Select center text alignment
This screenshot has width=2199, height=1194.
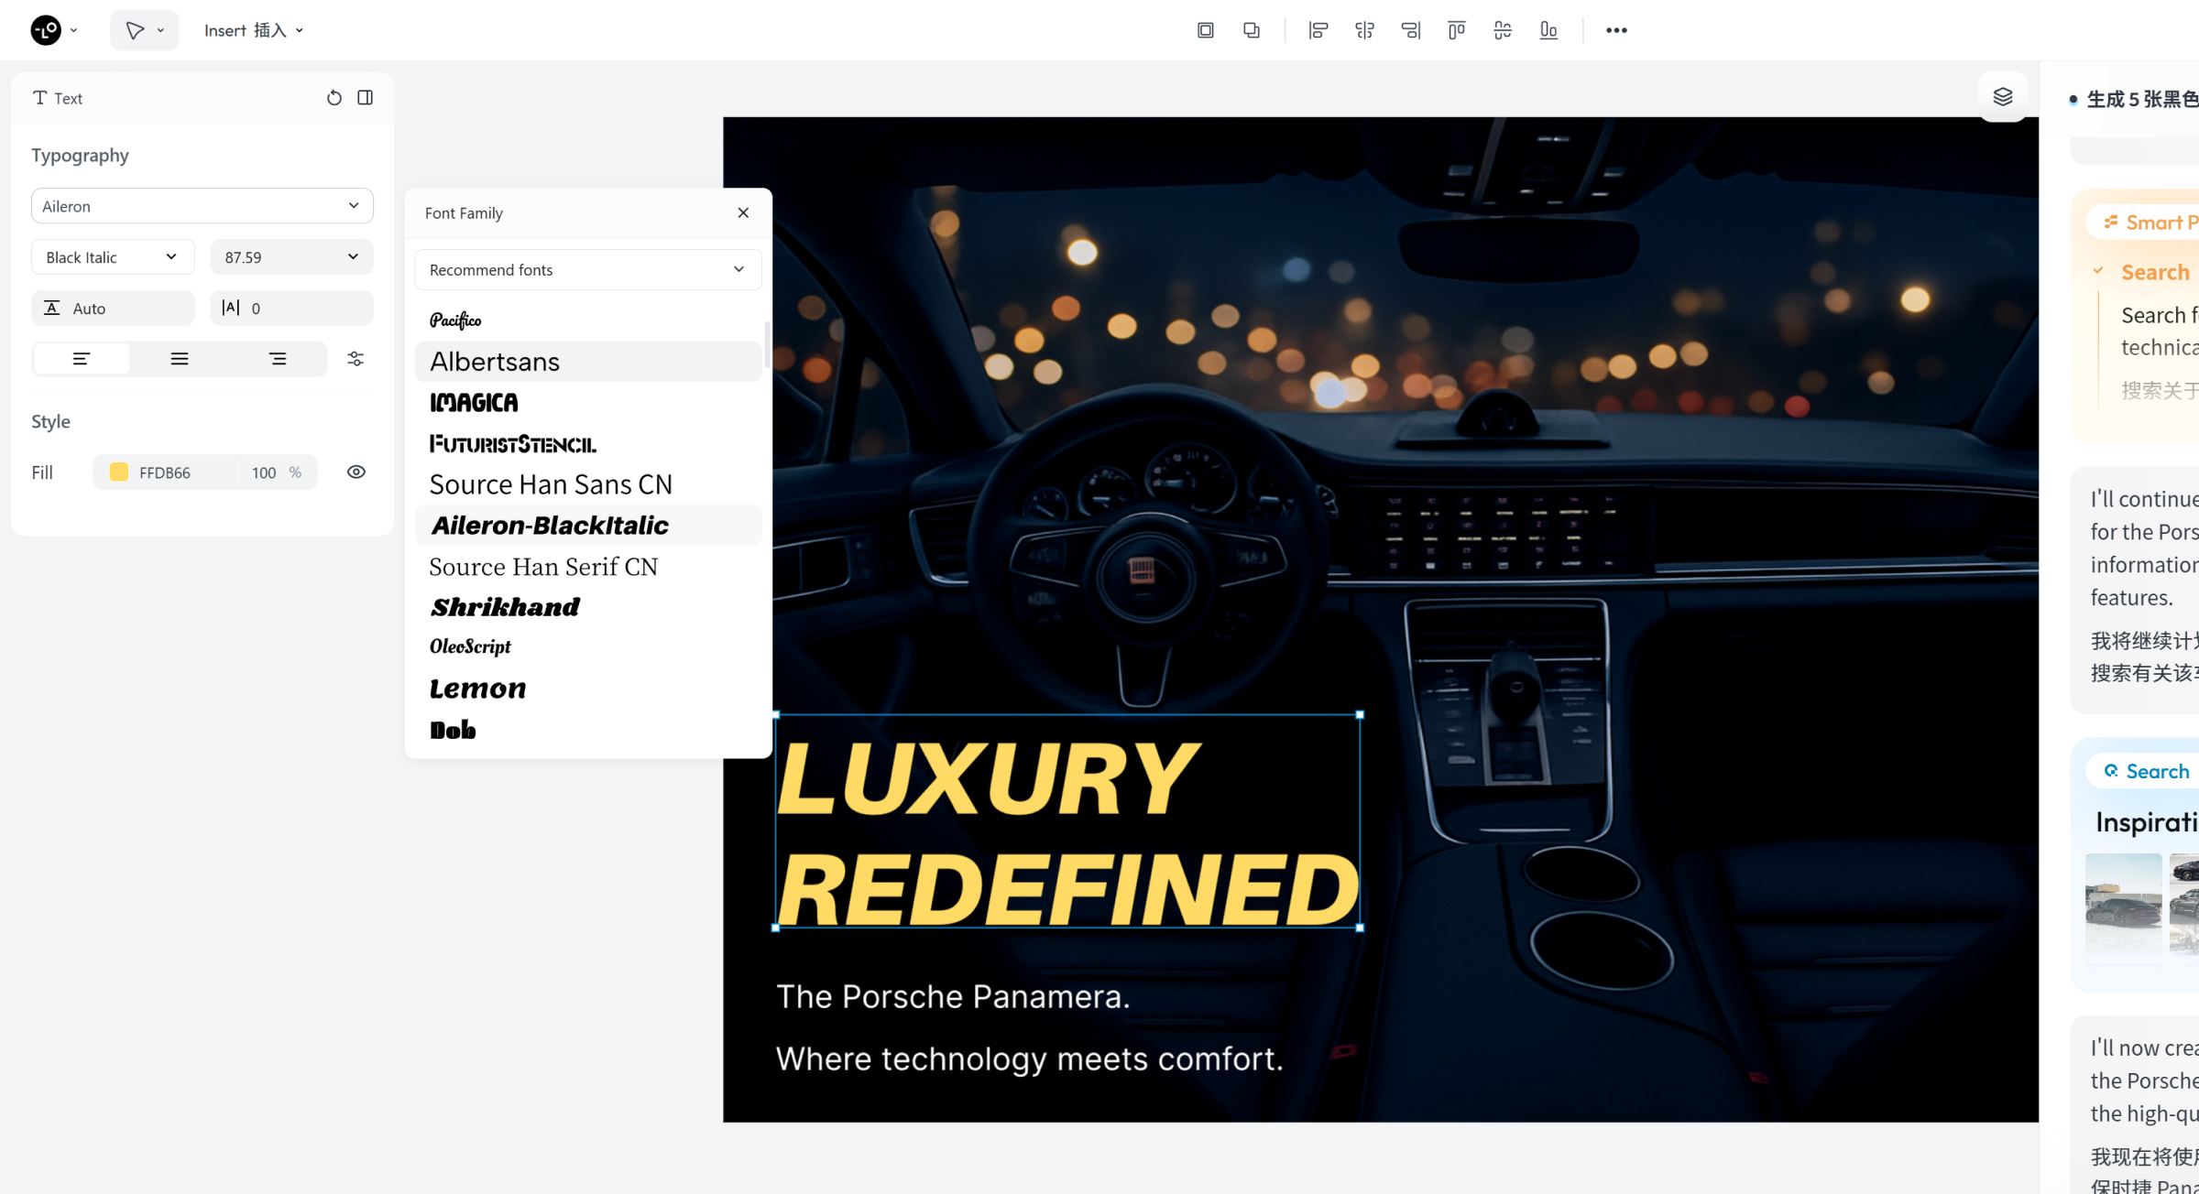tap(180, 359)
